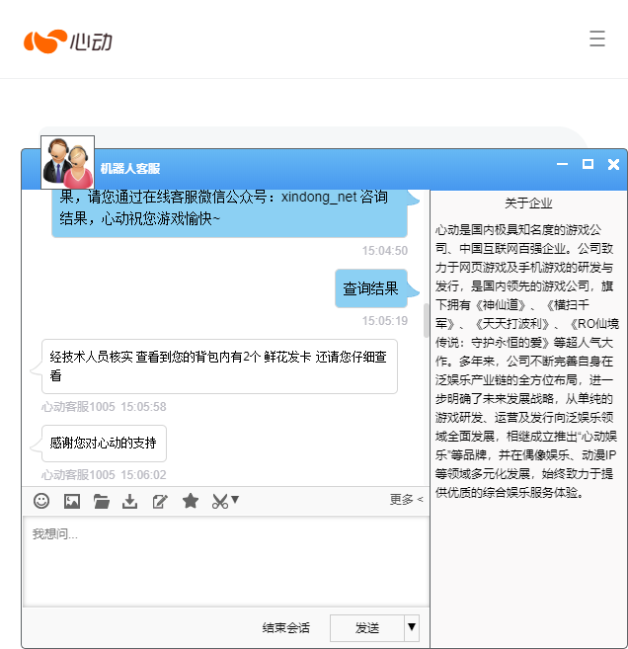Click 结束会话 to end conversation
Image resolution: width=628 pixels, height=649 pixels.
pos(286,628)
